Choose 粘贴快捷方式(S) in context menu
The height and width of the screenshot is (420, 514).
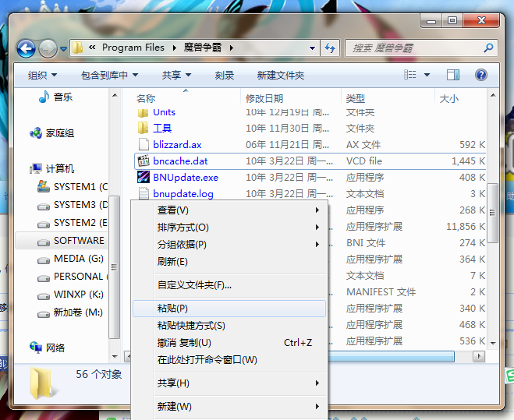(229, 326)
